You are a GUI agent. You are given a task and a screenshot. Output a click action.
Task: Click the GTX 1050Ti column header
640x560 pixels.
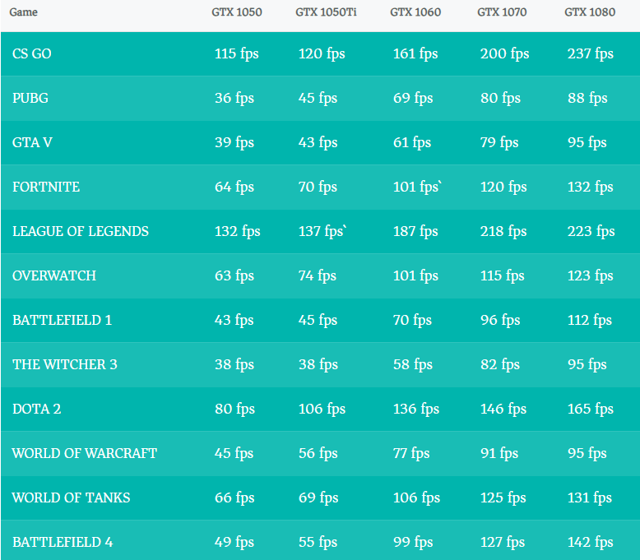coord(326,12)
